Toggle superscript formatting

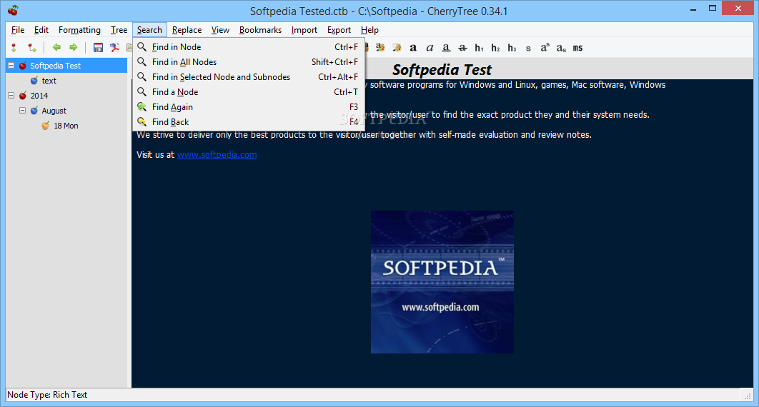tap(545, 47)
